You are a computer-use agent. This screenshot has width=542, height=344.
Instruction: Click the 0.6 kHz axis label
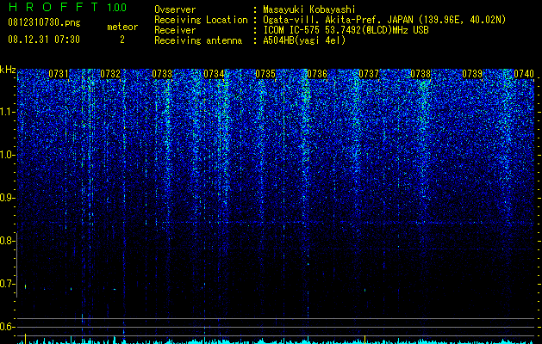click(7, 327)
